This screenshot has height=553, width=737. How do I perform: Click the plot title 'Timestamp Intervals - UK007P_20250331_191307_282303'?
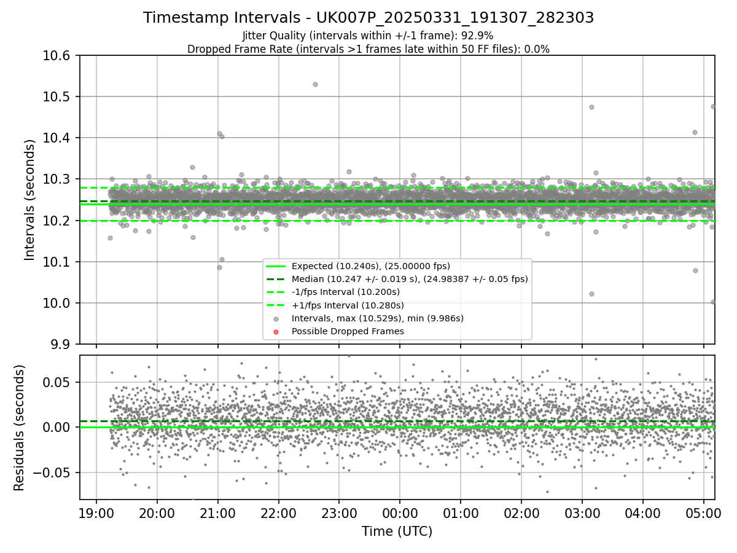(368, 18)
